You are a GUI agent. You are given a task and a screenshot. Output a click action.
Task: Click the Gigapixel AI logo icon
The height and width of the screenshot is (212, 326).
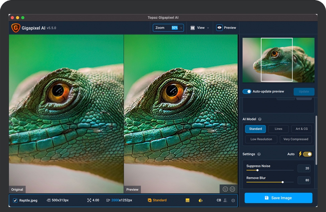[16, 28]
